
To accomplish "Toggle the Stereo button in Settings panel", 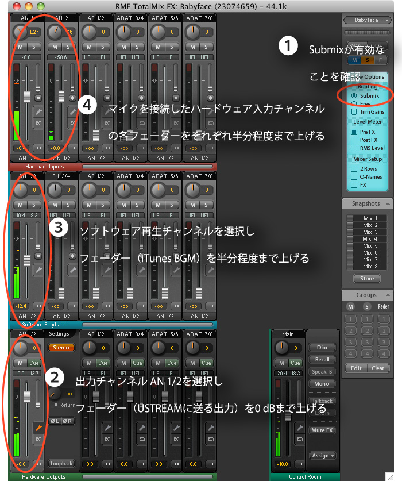I will click(61, 347).
